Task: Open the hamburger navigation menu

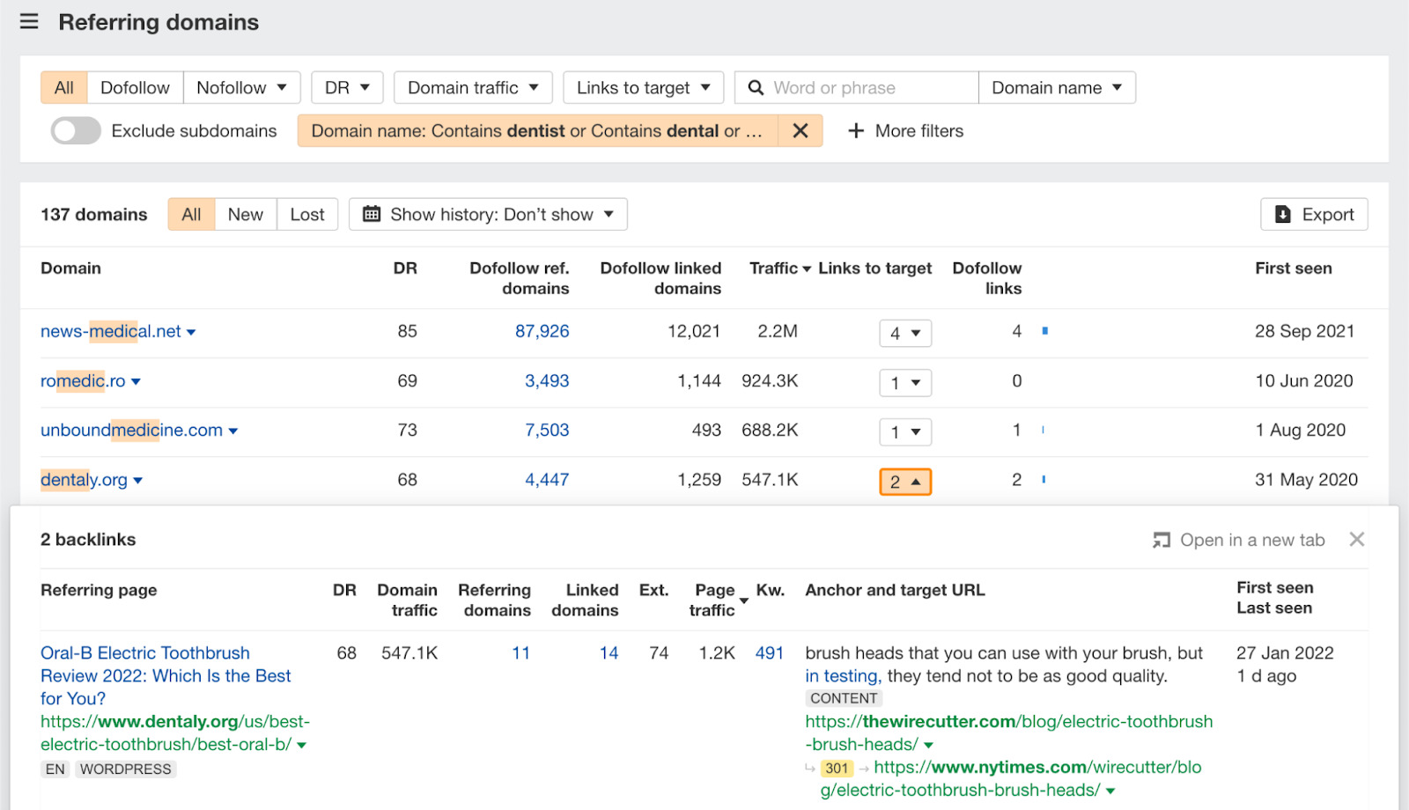Action: pyautogui.click(x=29, y=22)
